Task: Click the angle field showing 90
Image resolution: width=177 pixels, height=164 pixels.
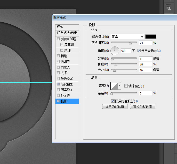Action: click(x=126, y=51)
